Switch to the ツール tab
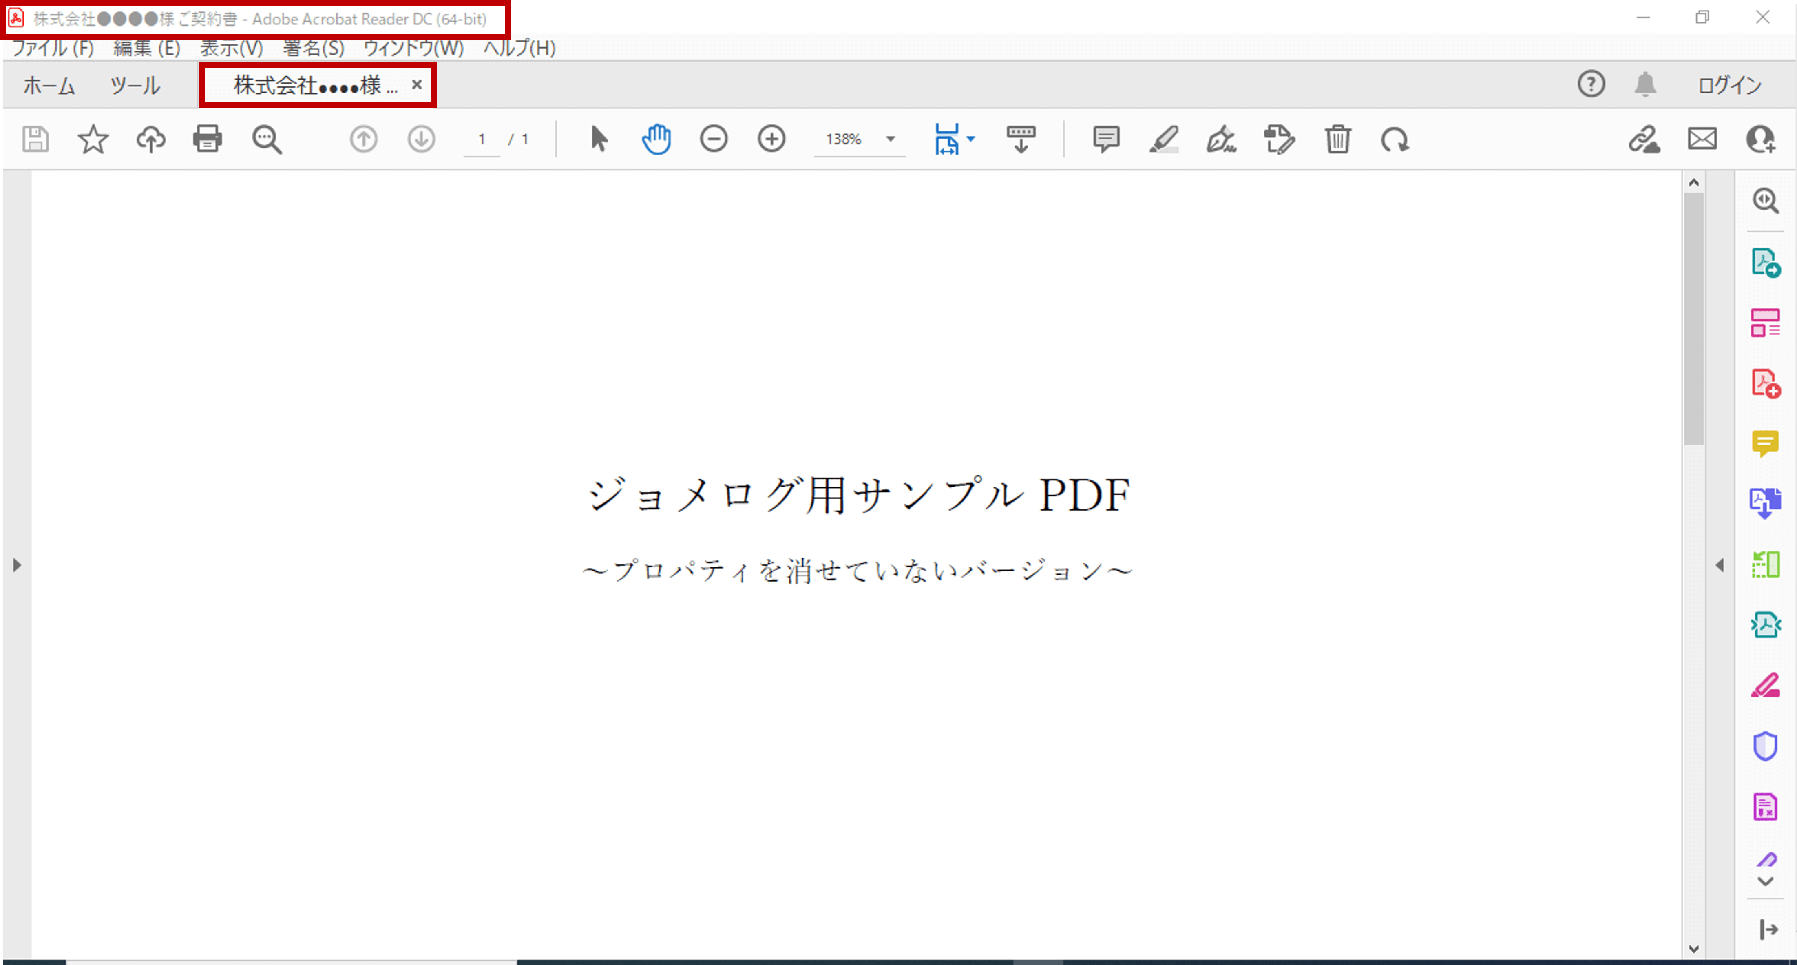Viewport: 1797px width, 965px height. pos(135,86)
